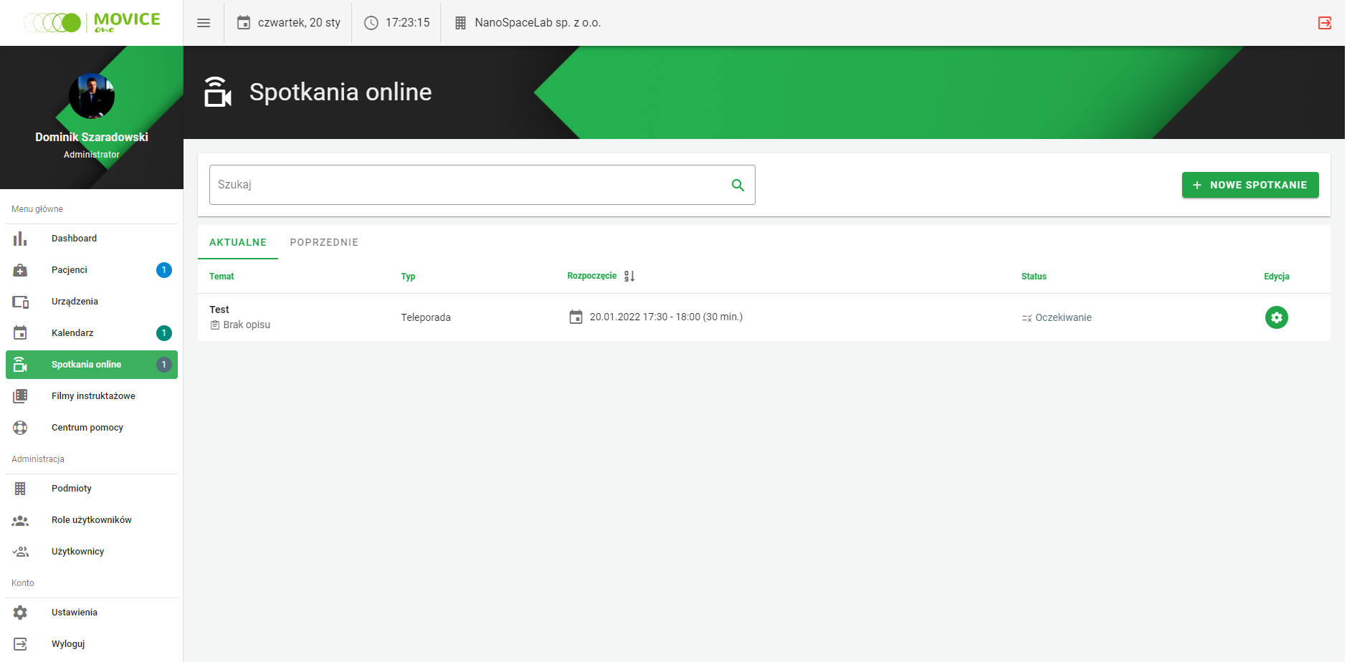Sort by Rozpoczęcie sort icon
1347x662 pixels.
click(629, 277)
